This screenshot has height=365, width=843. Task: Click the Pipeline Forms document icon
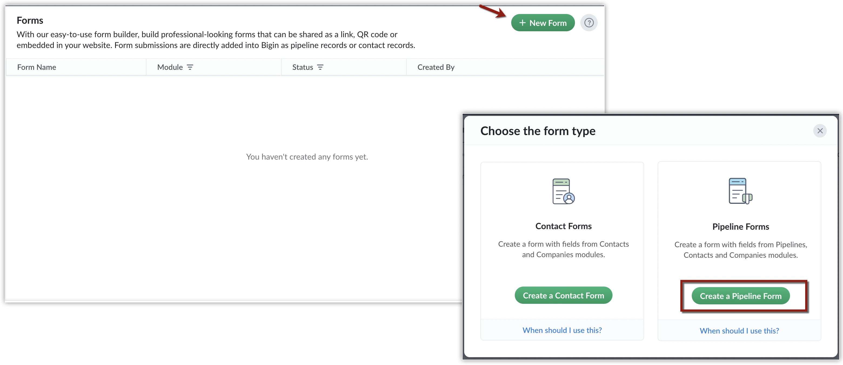tap(740, 191)
